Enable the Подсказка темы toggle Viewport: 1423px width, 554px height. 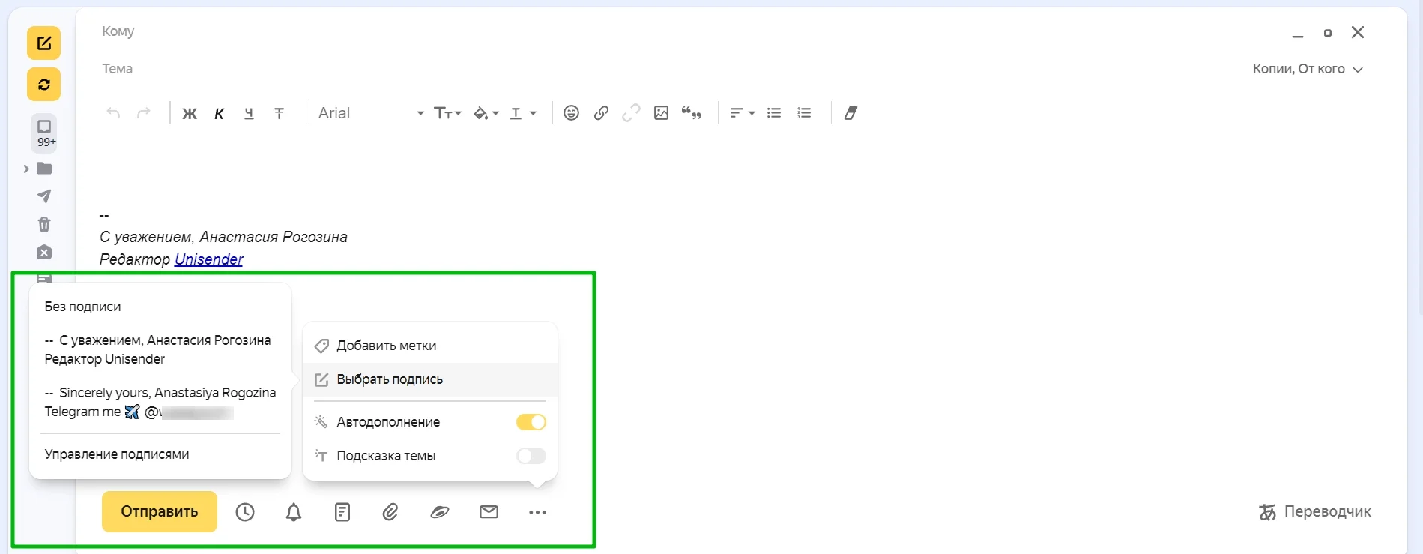tap(531, 456)
